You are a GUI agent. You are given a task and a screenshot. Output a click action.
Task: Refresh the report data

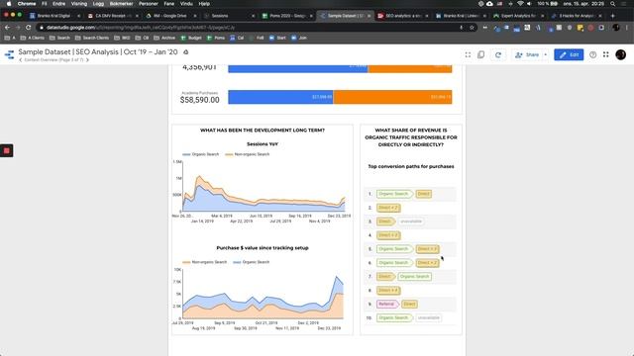[498, 55]
